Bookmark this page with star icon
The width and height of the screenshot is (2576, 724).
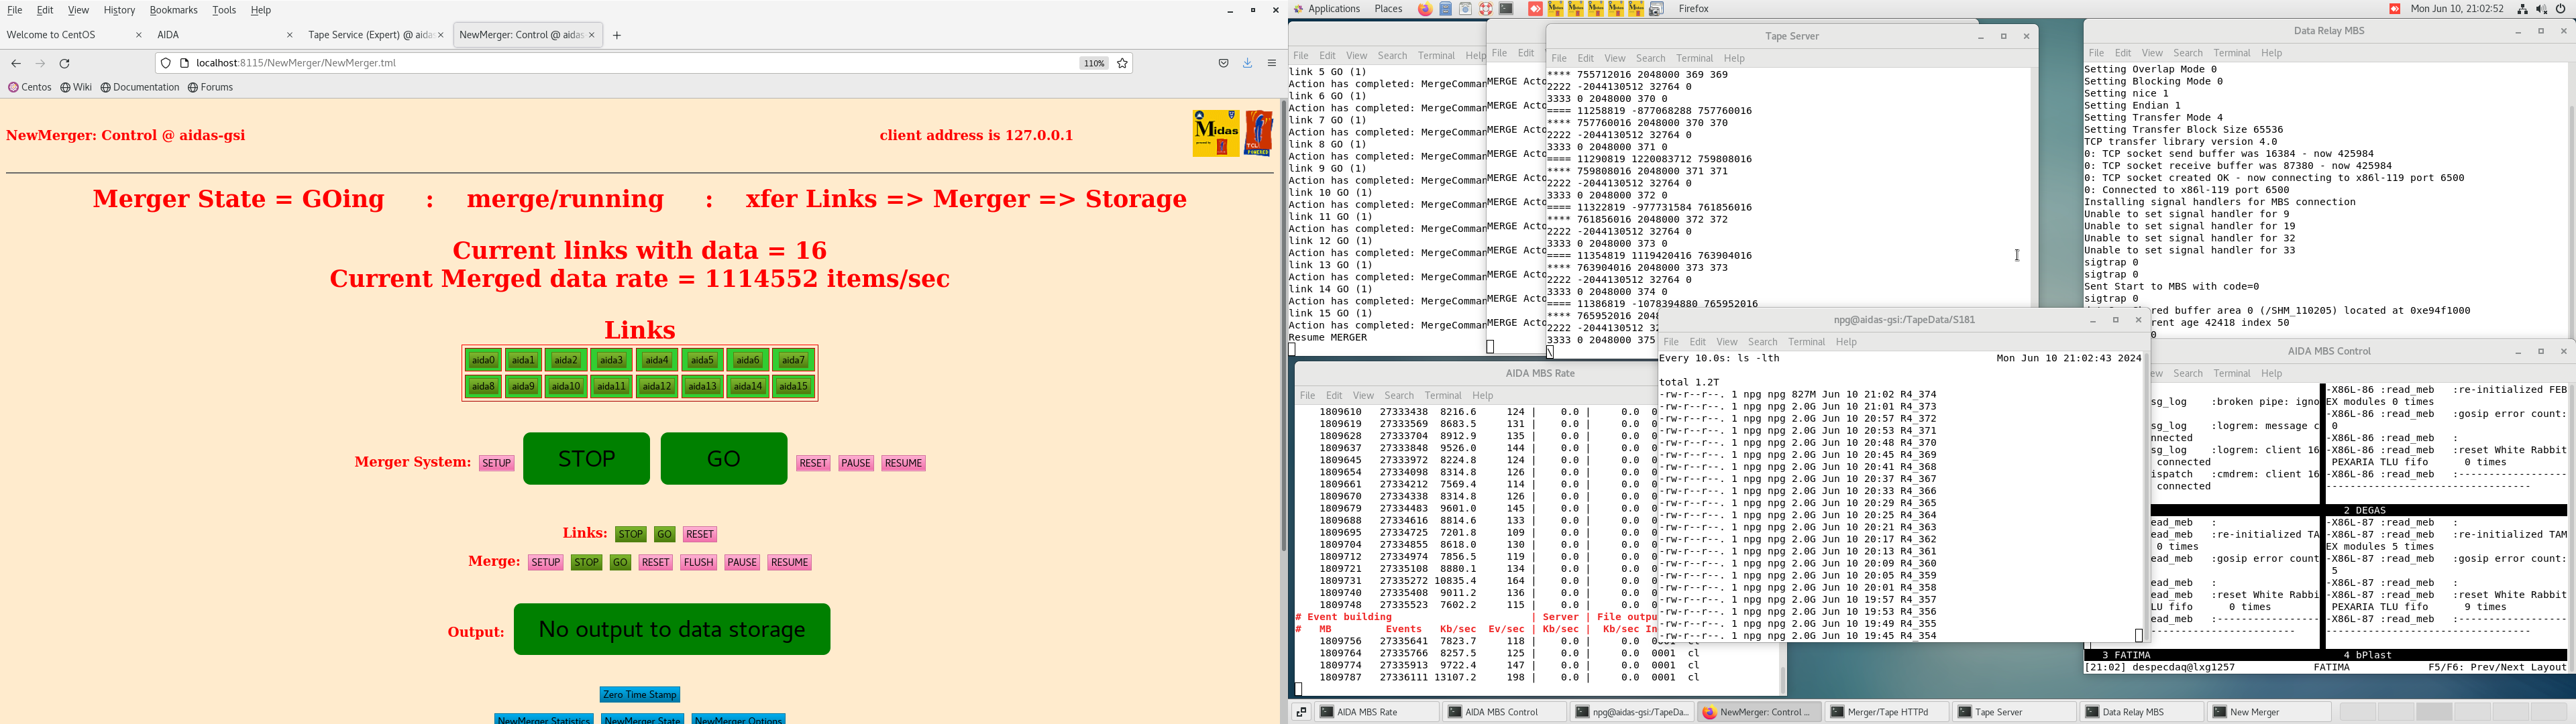(1122, 63)
